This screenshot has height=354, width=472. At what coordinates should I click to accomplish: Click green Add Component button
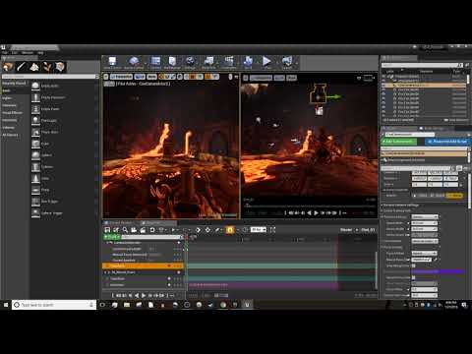(x=398, y=142)
